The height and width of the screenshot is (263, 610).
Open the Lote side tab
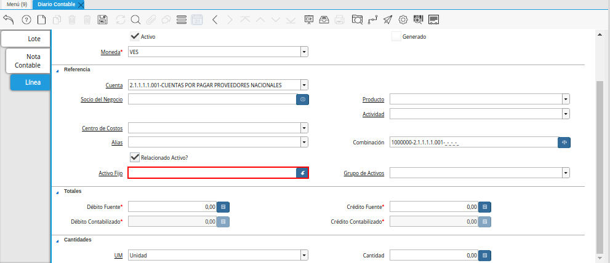click(x=26, y=39)
